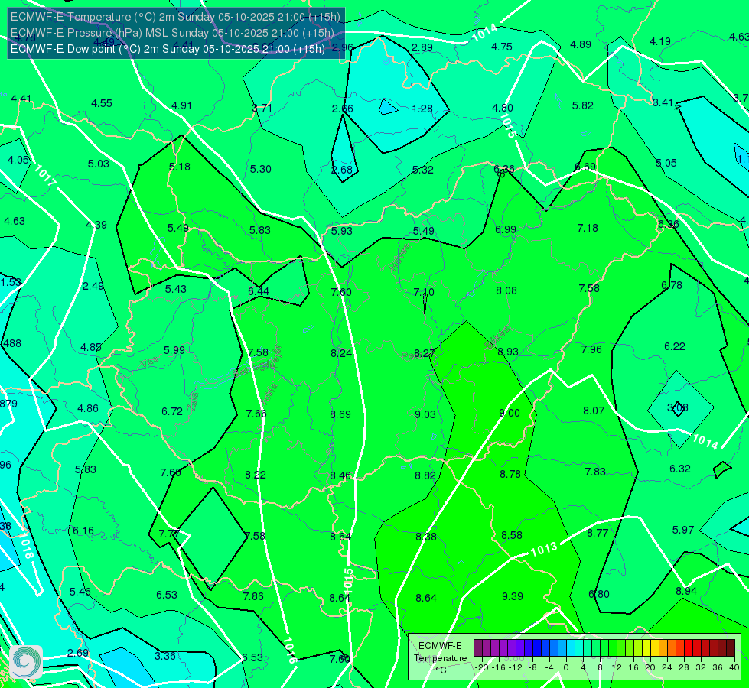Click the 7.77 temperature value

pyautogui.click(x=169, y=534)
